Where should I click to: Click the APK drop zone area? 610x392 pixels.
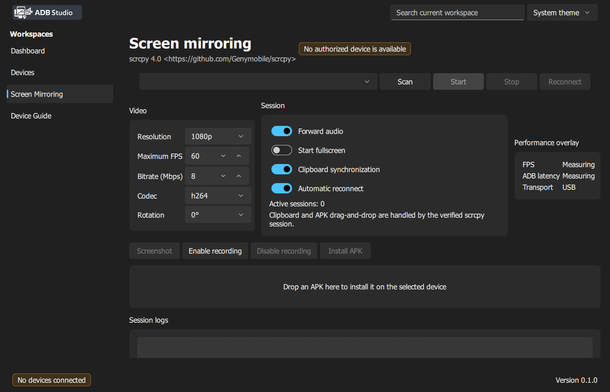click(x=364, y=287)
